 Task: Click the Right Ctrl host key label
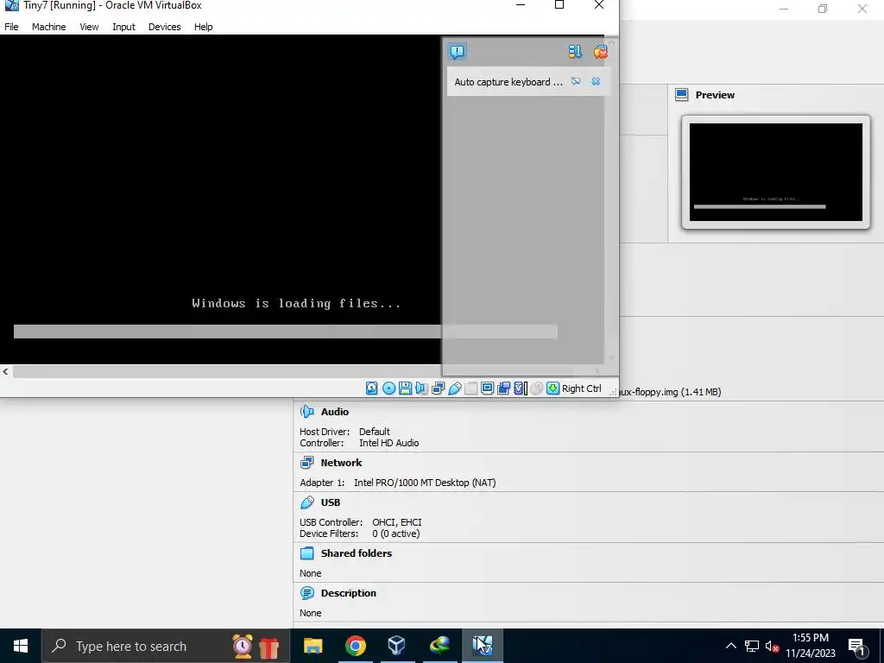[582, 388]
